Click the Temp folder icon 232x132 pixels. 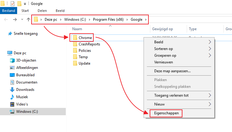[75, 57]
